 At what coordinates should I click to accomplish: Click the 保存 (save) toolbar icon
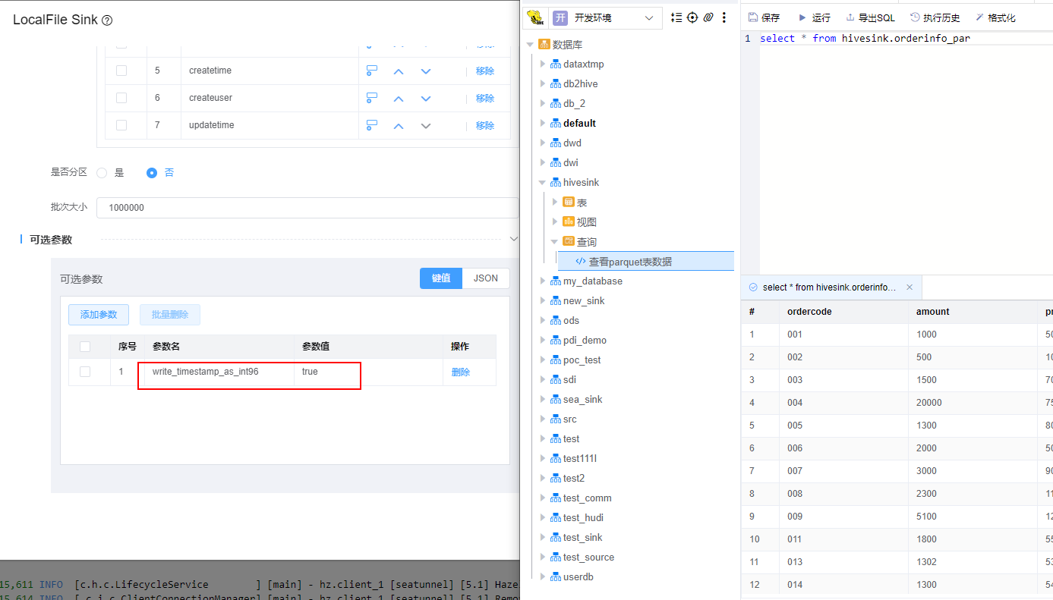[x=753, y=17]
